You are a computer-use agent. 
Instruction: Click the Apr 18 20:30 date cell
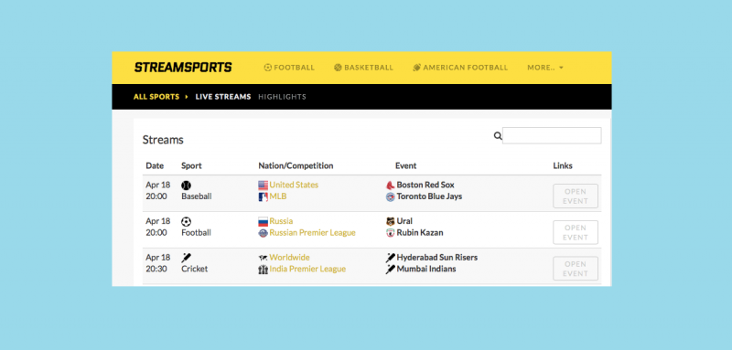[157, 263]
